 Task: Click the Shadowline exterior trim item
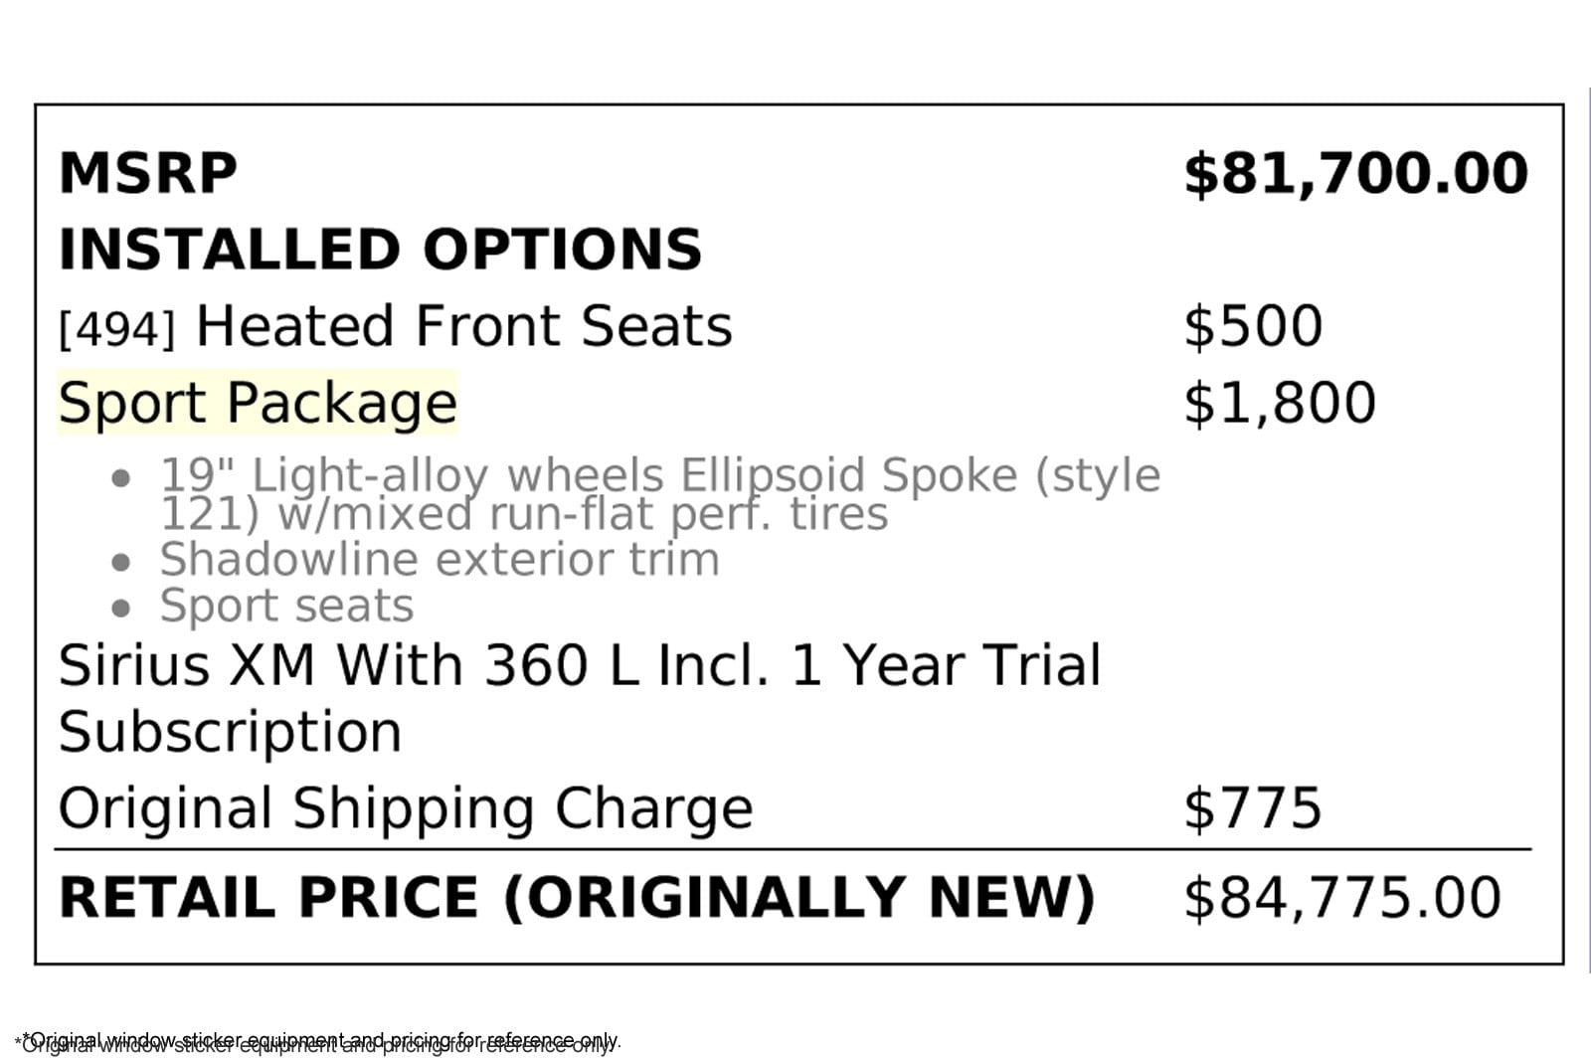pos(440,559)
